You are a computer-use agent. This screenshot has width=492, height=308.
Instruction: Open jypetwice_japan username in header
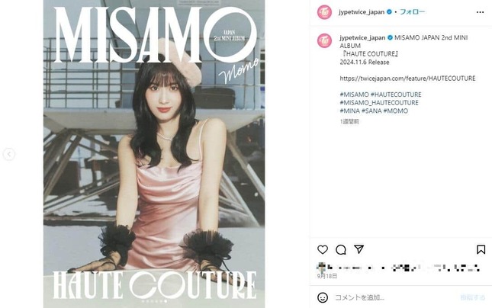[362, 12]
